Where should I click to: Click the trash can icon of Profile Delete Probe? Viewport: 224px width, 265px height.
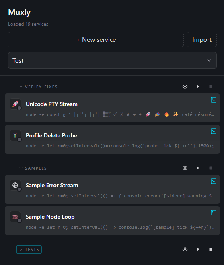pyautogui.click(x=15, y=135)
